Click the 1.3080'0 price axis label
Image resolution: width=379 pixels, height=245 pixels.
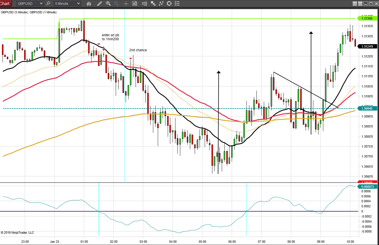pyautogui.click(x=367, y=137)
